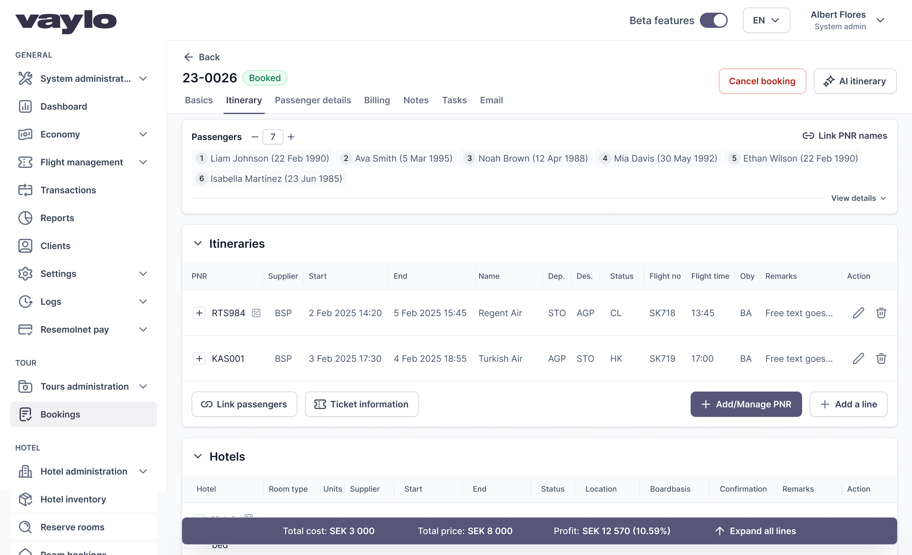Image resolution: width=912 pixels, height=555 pixels.
Task: Expand the RTS984 row plus box
Action: 199,313
